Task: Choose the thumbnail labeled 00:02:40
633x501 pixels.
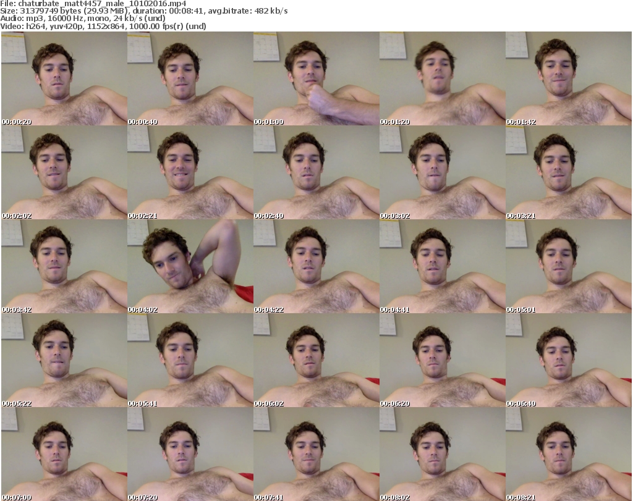Action: (x=316, y=172)
